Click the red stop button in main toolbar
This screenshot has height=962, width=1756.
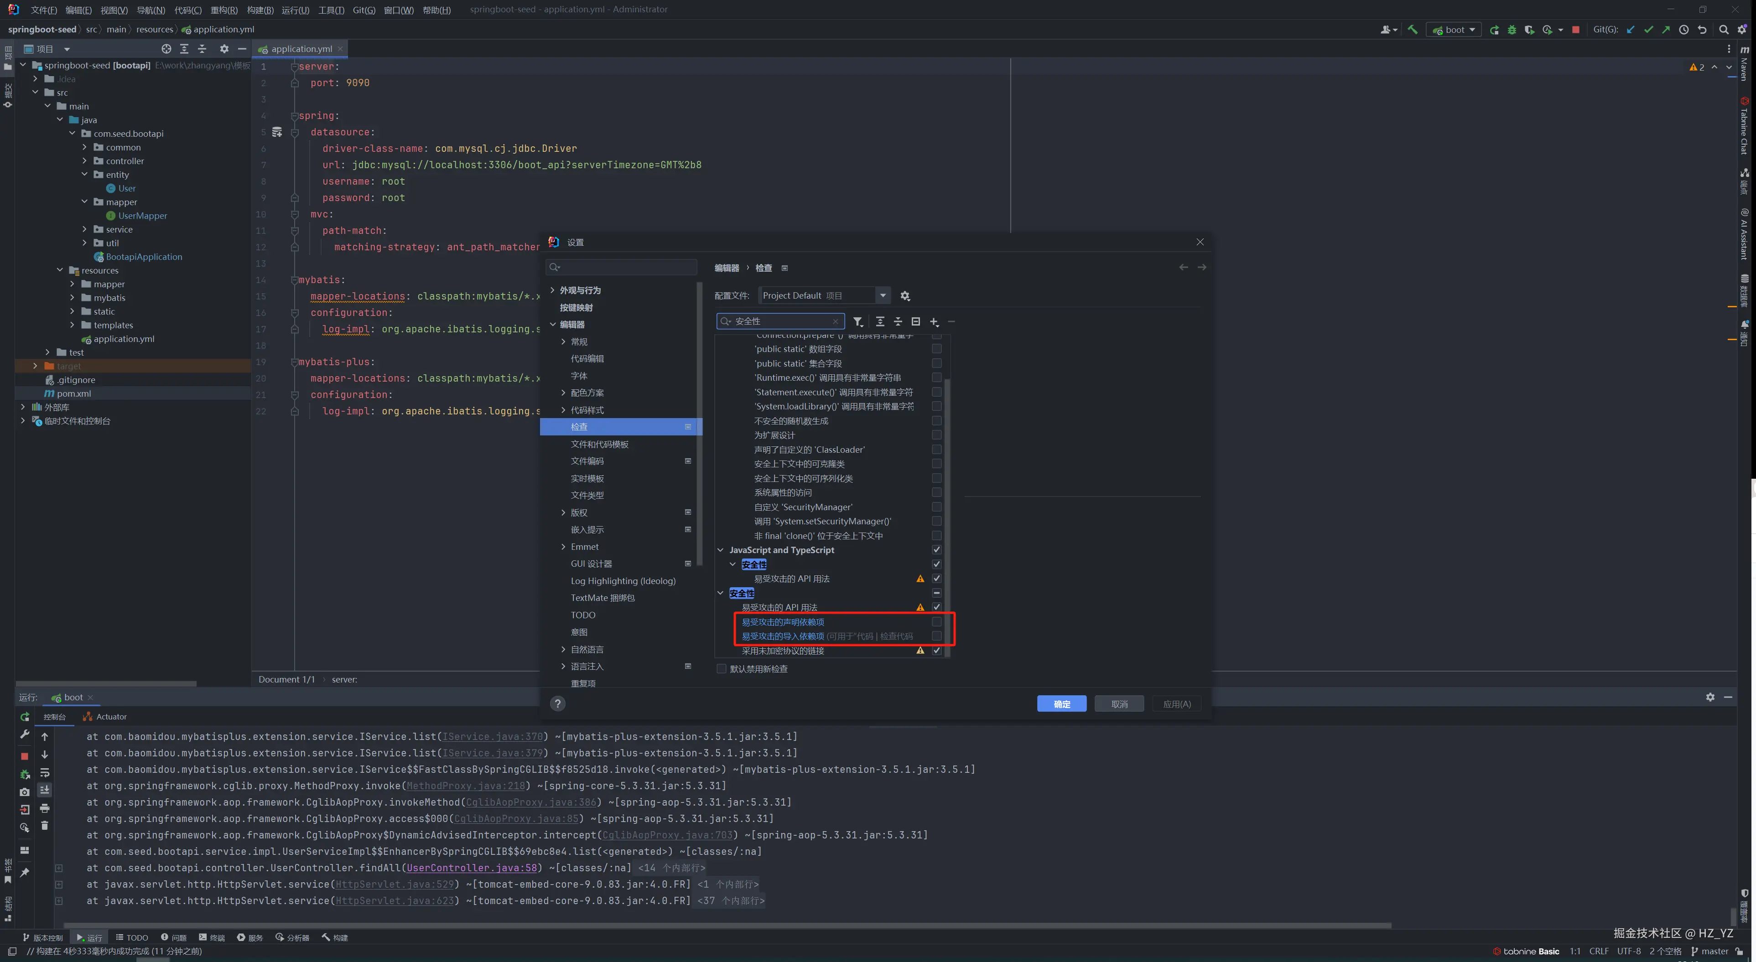pos(1575,30)
